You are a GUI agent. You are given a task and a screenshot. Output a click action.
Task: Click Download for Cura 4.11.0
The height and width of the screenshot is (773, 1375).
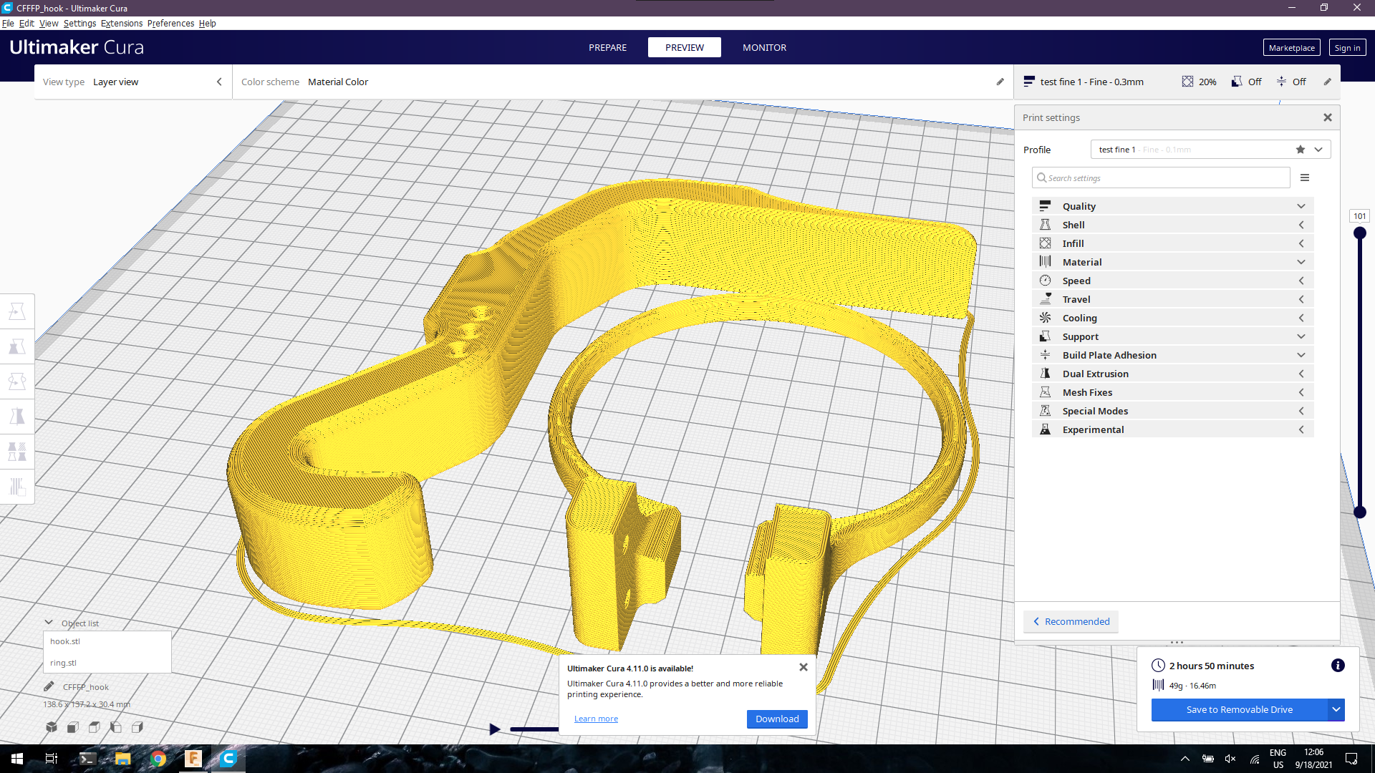point(777,719)
